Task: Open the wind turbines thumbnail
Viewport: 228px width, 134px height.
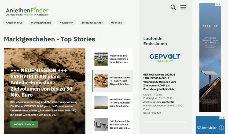Action: [101, 103]
